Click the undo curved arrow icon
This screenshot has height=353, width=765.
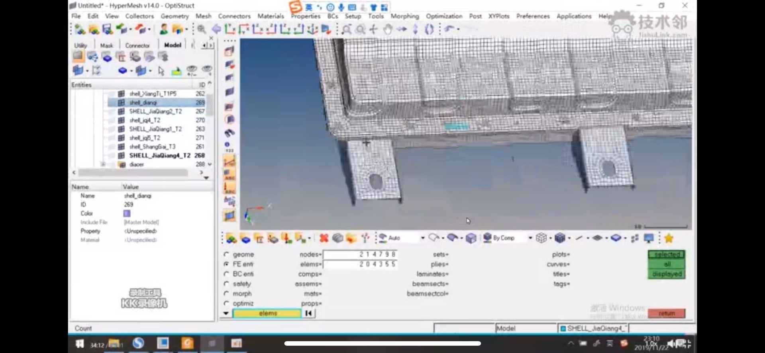point(449,29)
